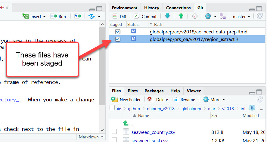Switch to the Files tab
The height and width of the screenshot is (142, 267).
(116, 91)
